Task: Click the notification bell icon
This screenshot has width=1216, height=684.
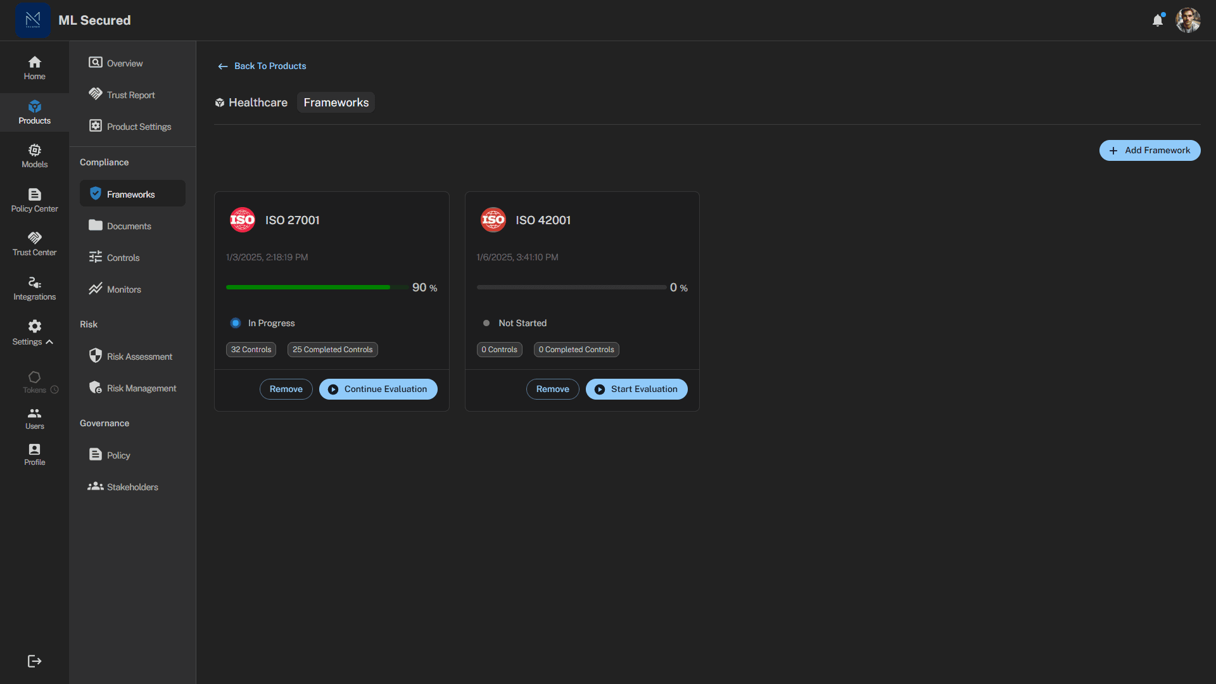Action: [1157, 20]
